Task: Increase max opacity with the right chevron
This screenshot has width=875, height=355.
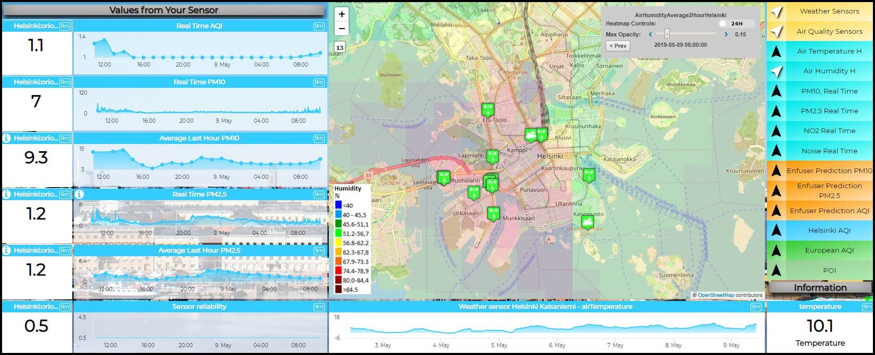Action: coord(726,34)
